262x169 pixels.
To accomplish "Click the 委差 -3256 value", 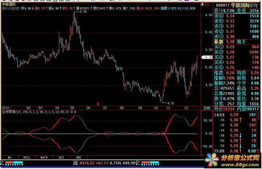I will click(253, 11).
